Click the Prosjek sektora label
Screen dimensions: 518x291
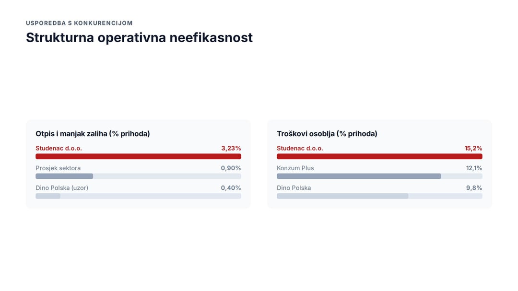(x=58, y=168)
